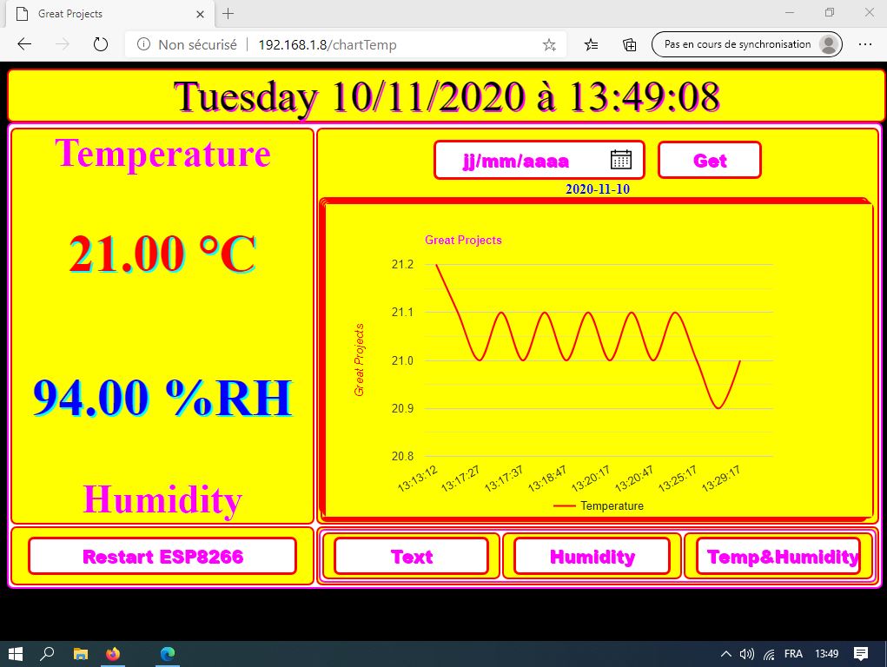Click the Search icon on the taskbar
The image size is (887, 667).
point(47,654)
